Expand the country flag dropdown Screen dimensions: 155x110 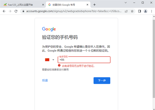(50, 60)
